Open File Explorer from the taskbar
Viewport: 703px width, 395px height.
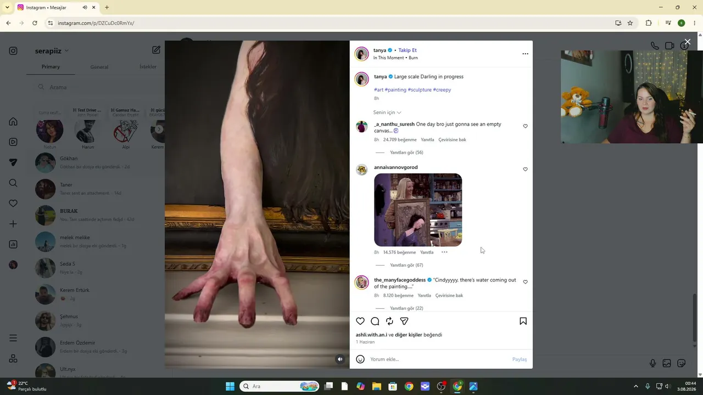(x=377, y=386)
